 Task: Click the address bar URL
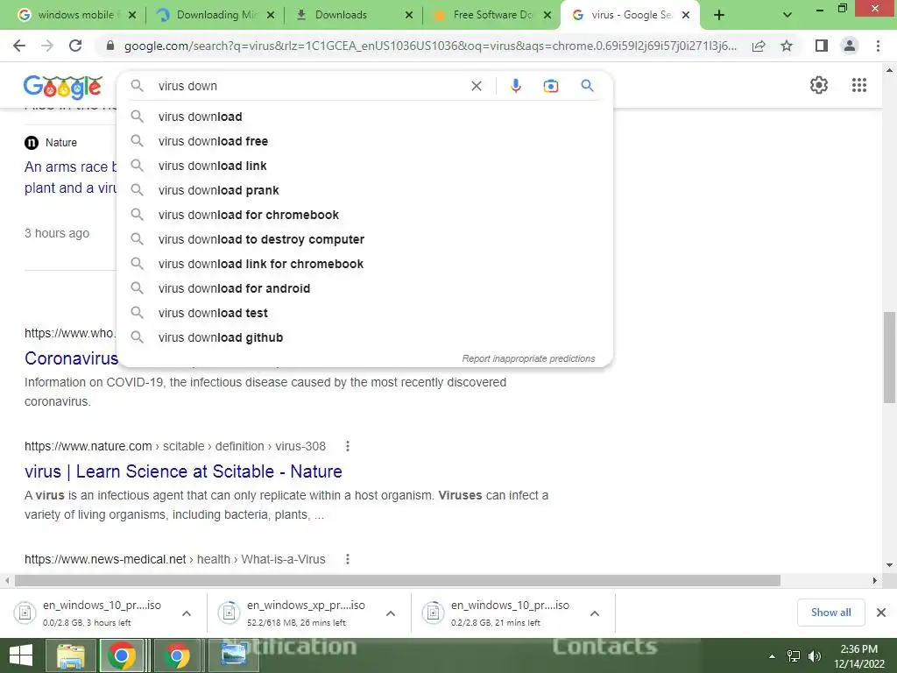(x=430, y=46)
